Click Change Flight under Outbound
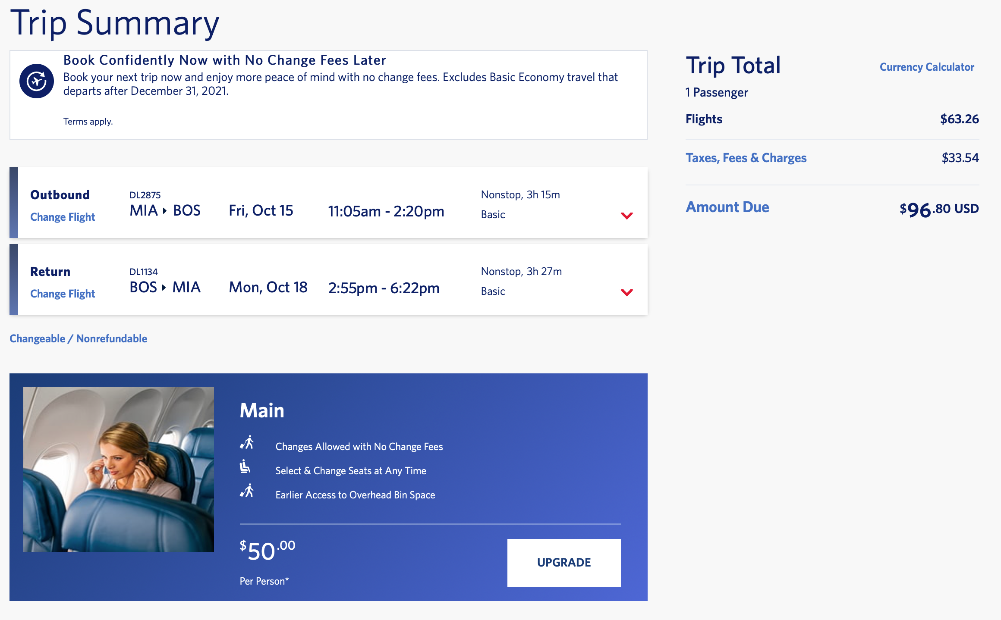This screenshot has width=1001, height=620. [63, 217]
